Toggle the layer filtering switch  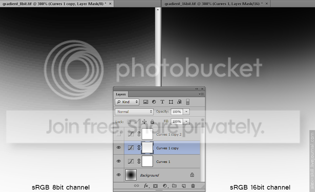coord(188,102)
